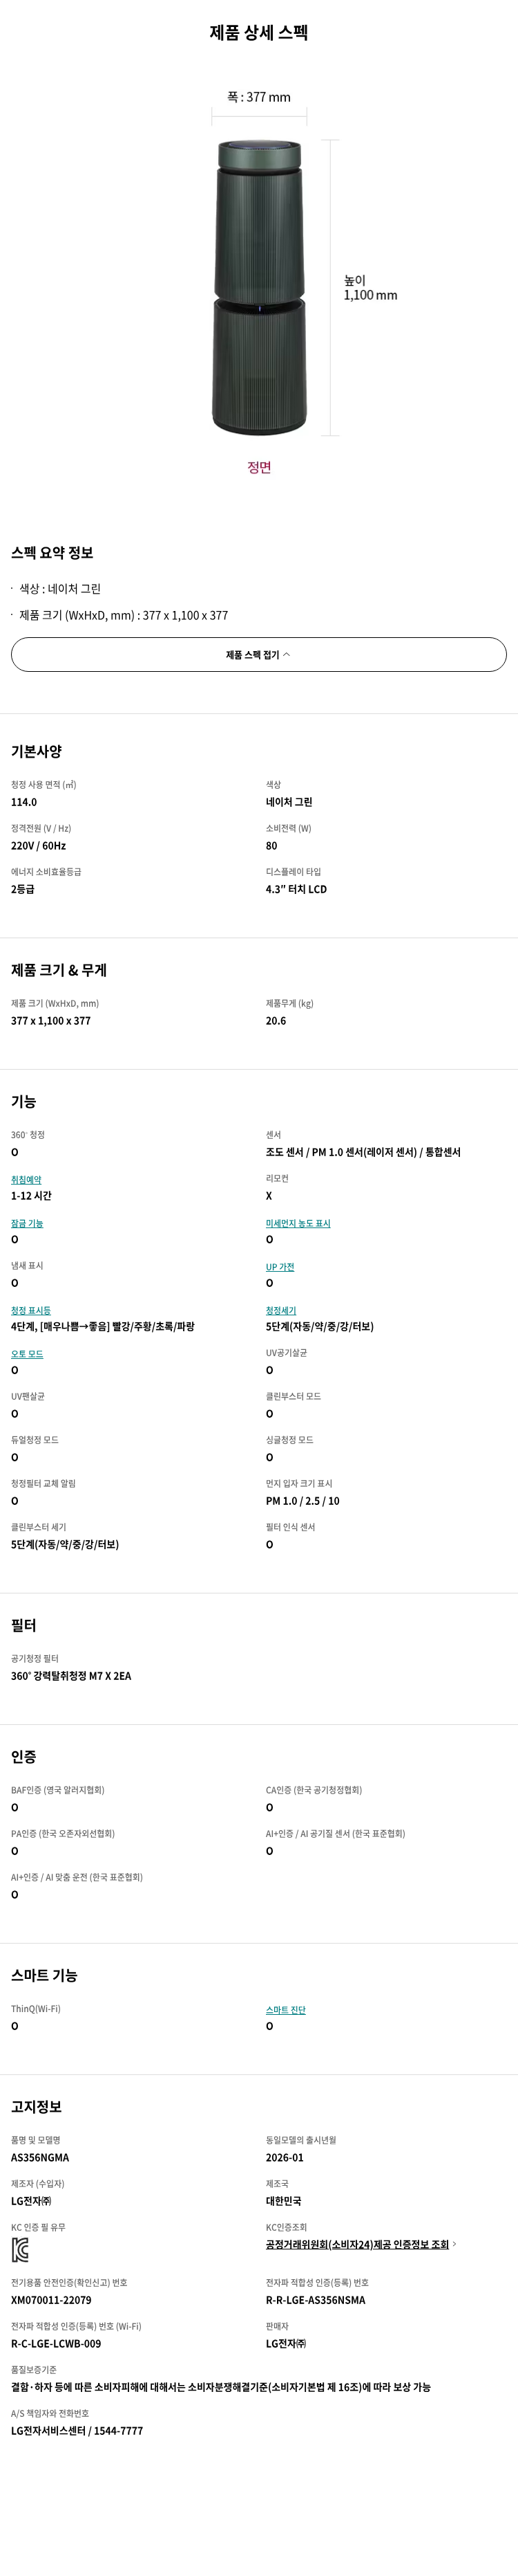Open 공정거래위원회 인증정보 조회 link
This screenshot has height=2576, width=518.
356,2244
